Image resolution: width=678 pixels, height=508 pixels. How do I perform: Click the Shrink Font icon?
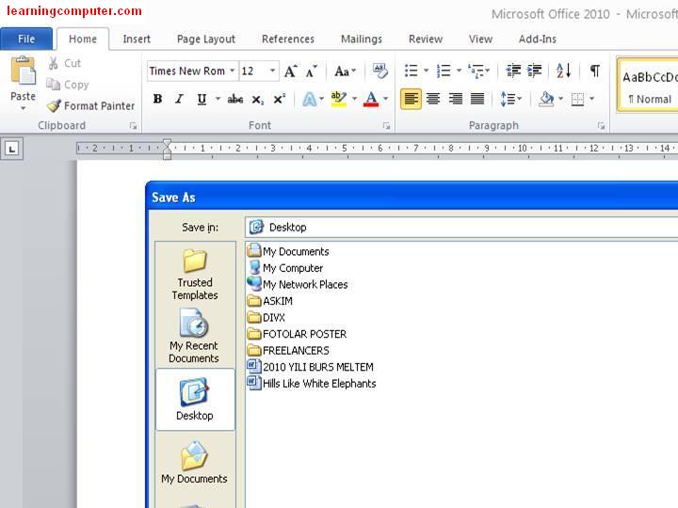[311, 71]
